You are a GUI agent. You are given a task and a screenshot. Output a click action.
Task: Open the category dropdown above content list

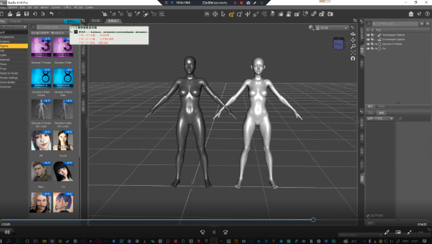tap(14, 27)
